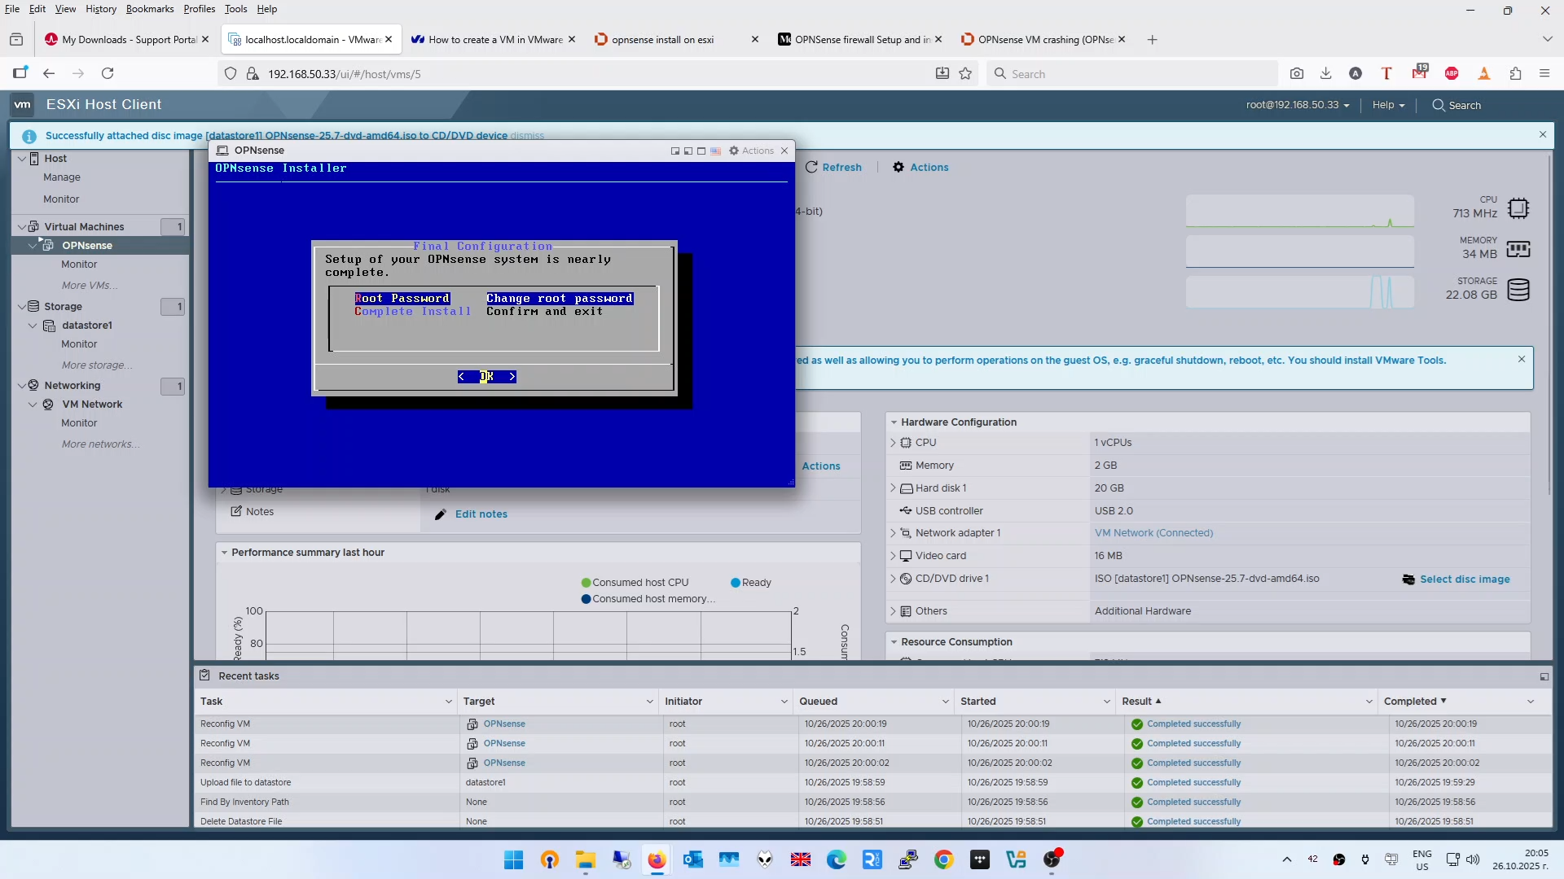Minimize the Recent tasks panel icon
Viewport: 1564px width, 879px height.
pyautogui.click(x=1544, y=676)
